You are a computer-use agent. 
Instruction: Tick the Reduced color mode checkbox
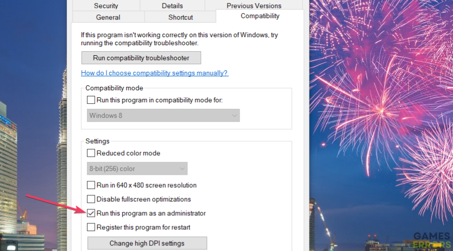pos(91,153)
